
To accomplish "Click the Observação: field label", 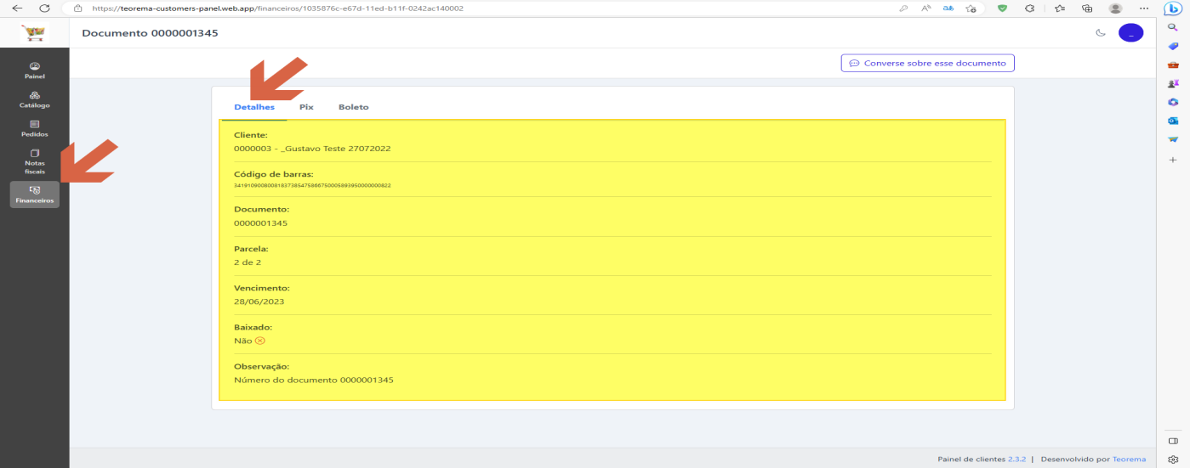I will click(x=262, y=366).
